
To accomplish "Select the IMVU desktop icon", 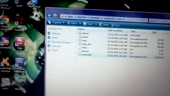I will pyautogui.click(x=6, y=84).
